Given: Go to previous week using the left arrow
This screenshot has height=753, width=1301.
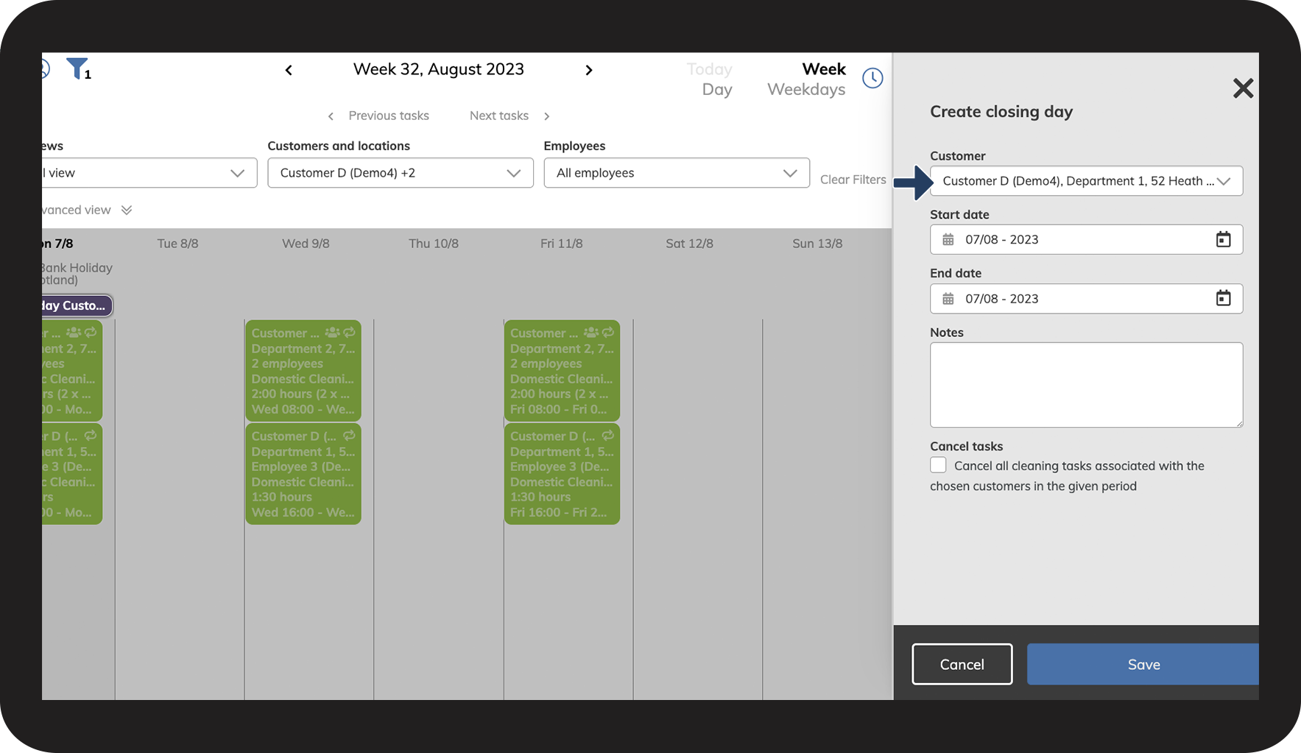Looking at the screenshot, I should 289,70.
